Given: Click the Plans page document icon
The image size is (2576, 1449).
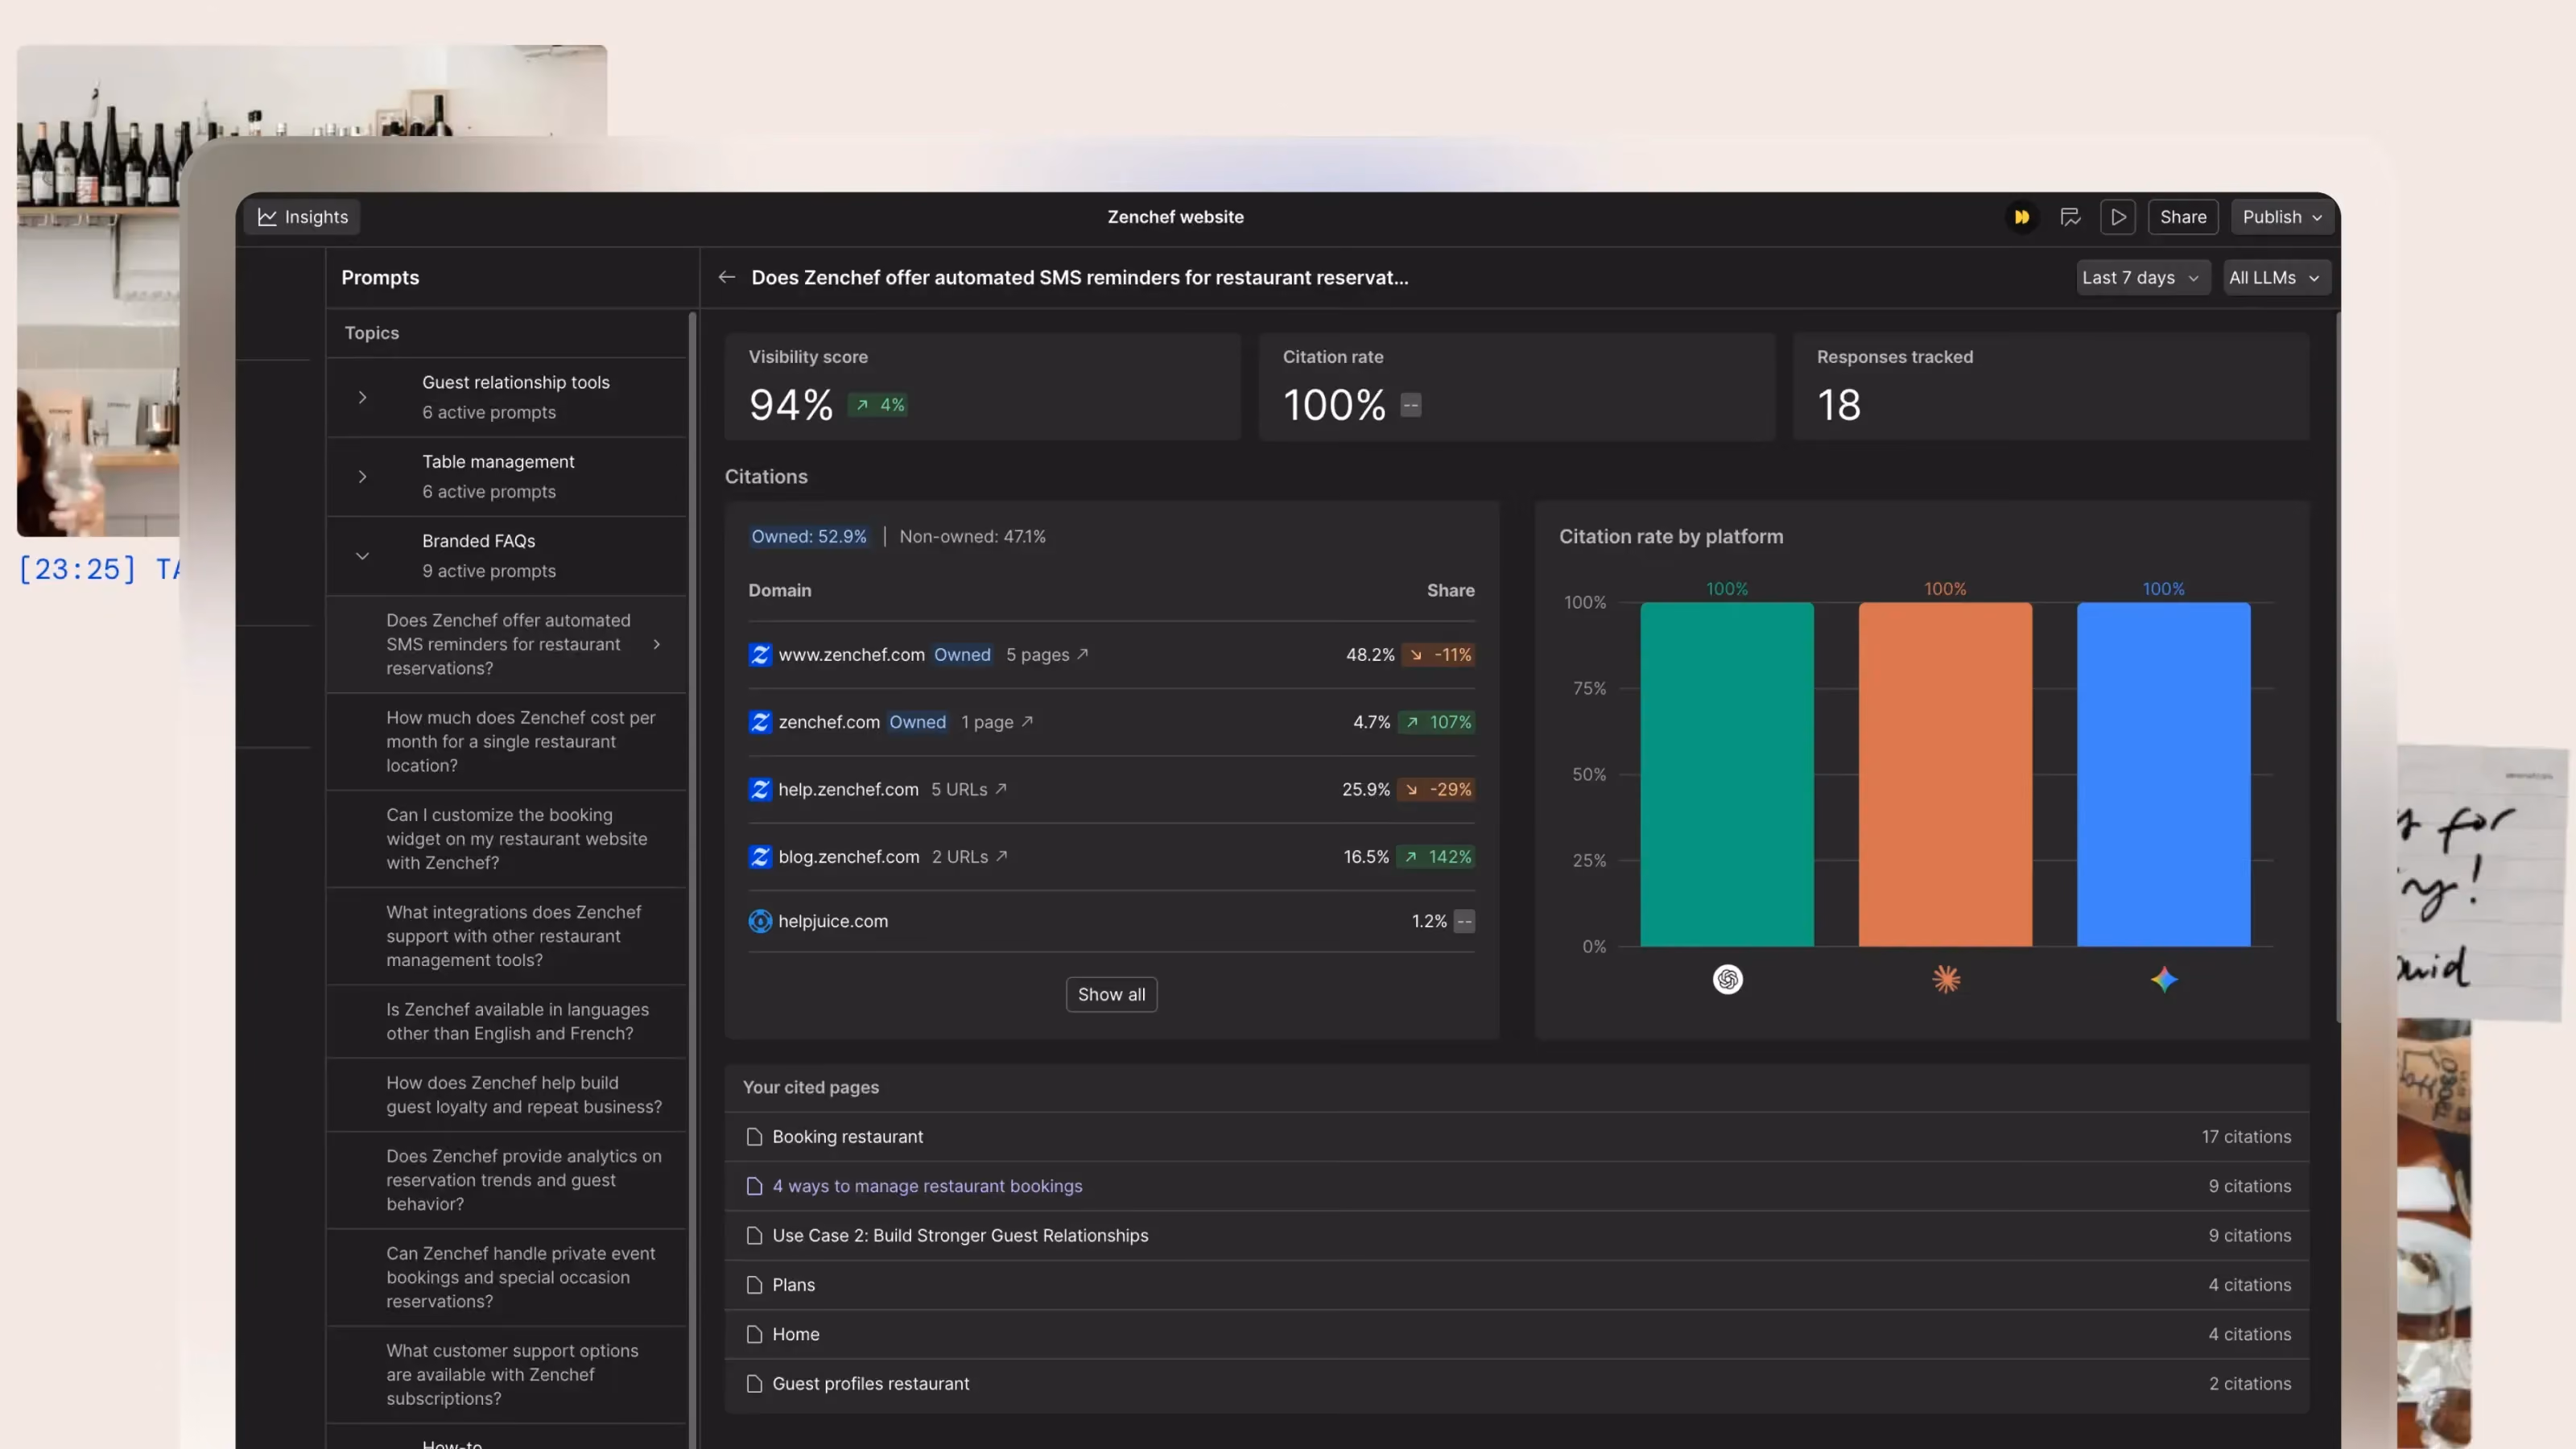Looking at the screenshot, I should click(x=754, y=1284).
